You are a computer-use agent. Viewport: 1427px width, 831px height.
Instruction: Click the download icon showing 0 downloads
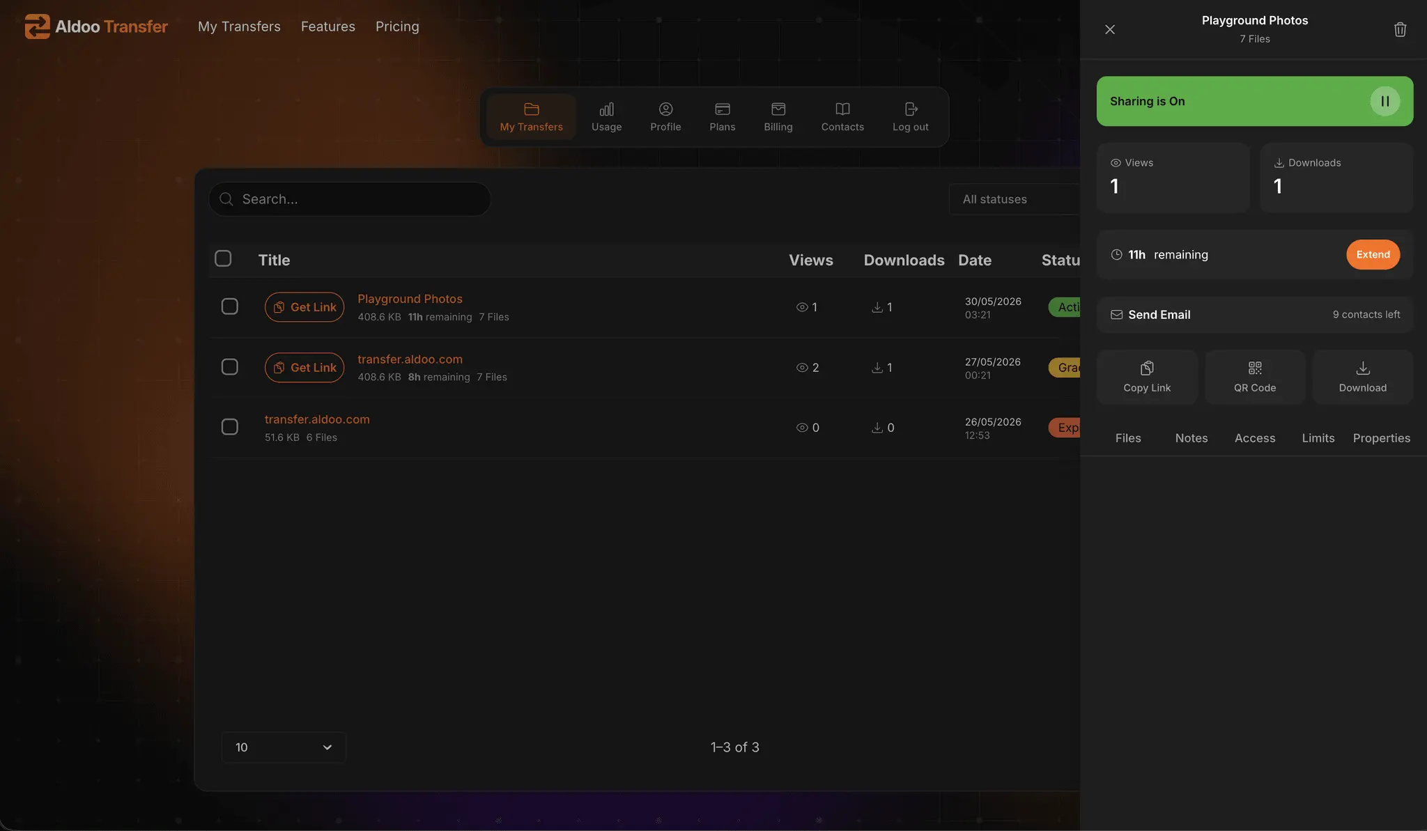877,428
